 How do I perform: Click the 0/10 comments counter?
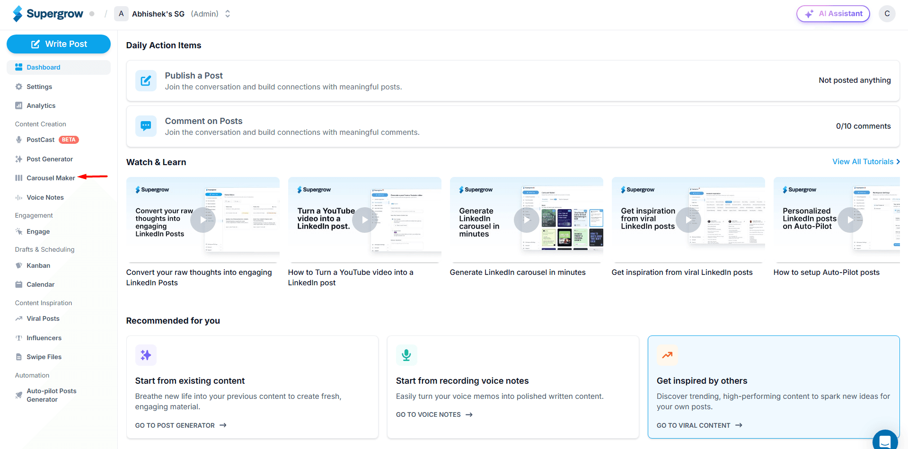pos(863,126)
